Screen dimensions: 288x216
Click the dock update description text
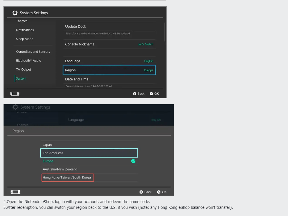98,34
